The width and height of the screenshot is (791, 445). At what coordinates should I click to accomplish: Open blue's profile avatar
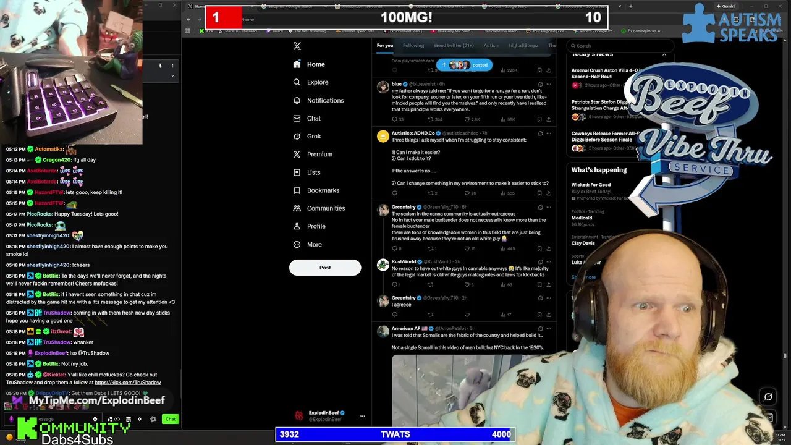coord(383,87)
